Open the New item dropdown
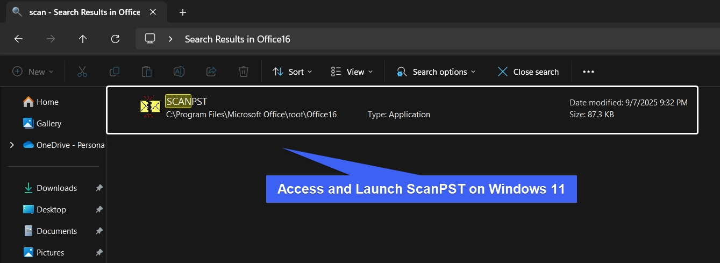 click(x=33, y=72)
